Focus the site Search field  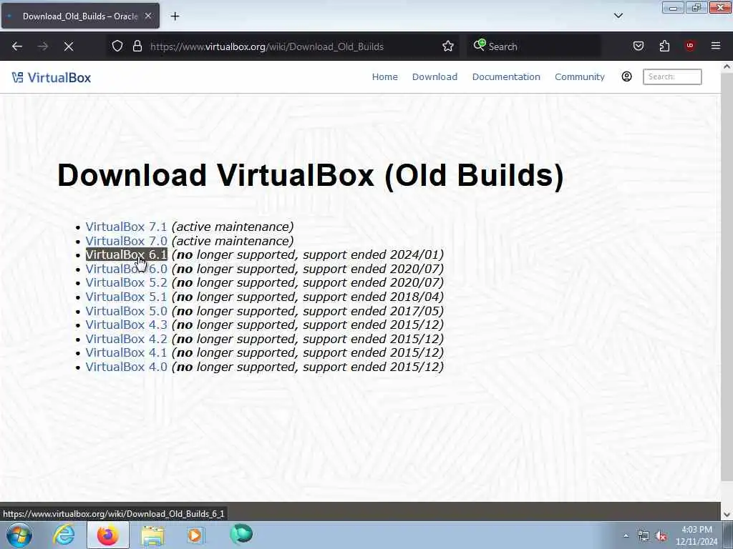coord(672,76)
